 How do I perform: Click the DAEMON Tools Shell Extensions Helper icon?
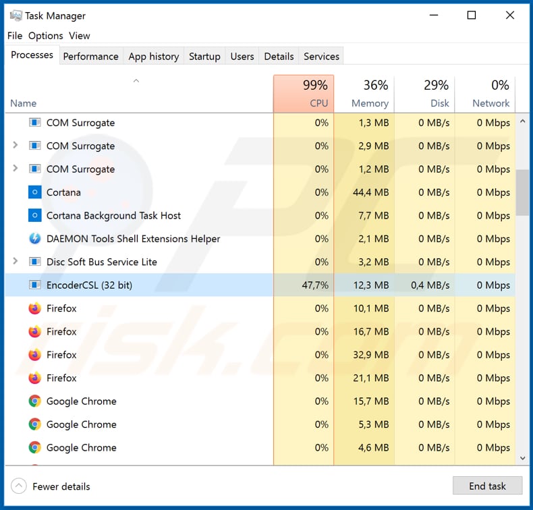pos(34,239)
